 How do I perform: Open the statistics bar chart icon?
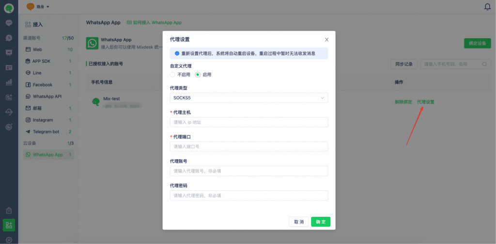[x=9, y=82]
